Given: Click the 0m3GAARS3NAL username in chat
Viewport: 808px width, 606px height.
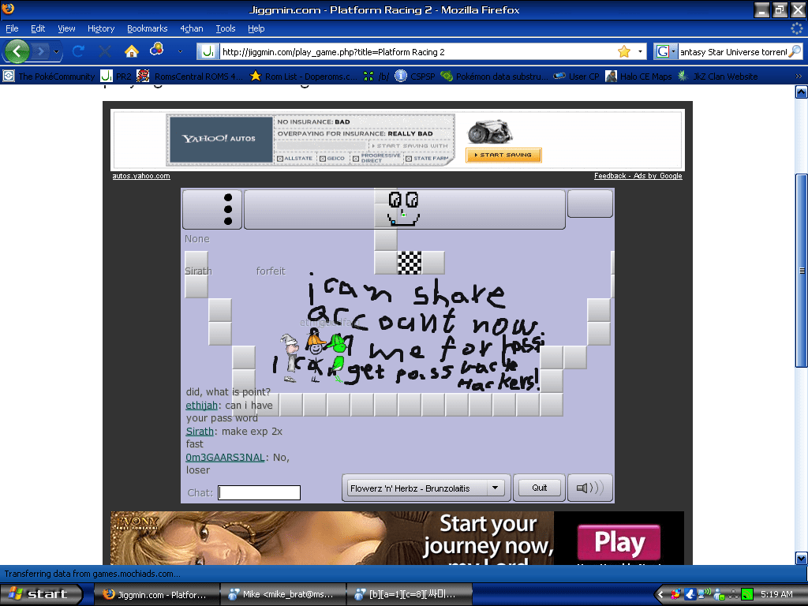Looking at the screenshot, I should 225,458.
